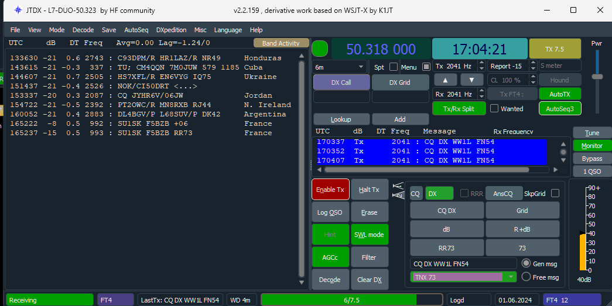Image resolution: width=612 pixels, height=306 pixels.
Task: Click the Tx 2041 Hz frequency stepper arrows
Action: [481, 66]
